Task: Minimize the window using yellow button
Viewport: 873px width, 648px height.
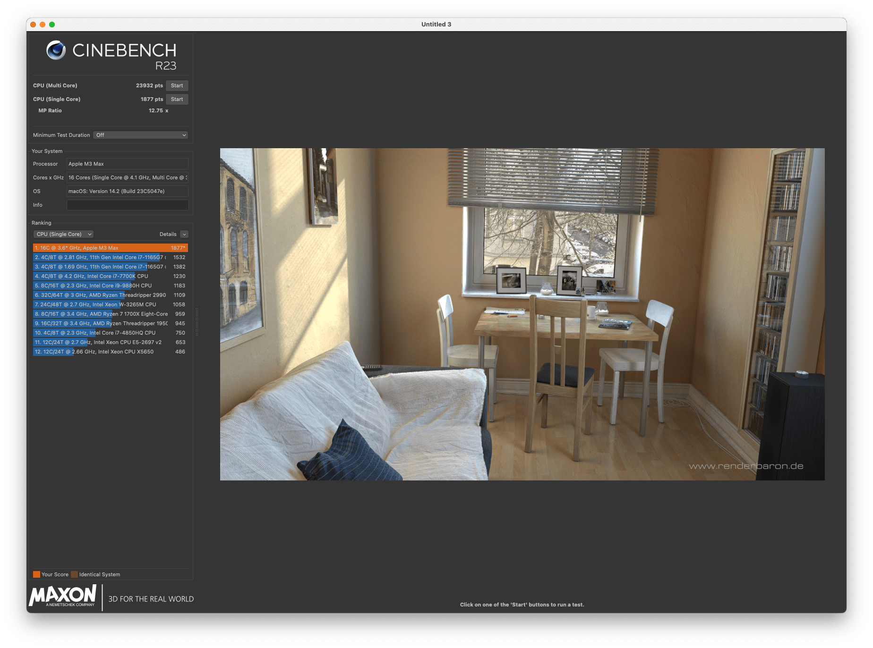Action: click(x=43, y=25)
